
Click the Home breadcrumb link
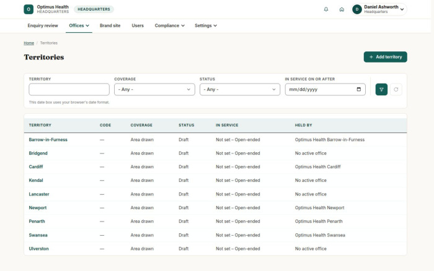29,43
